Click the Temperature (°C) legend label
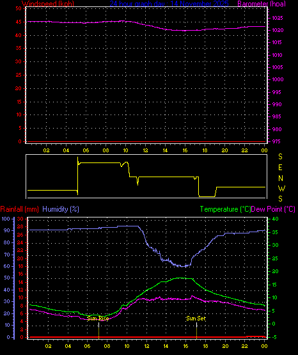The height and width of the screenshot is (355, 298). [x=225, y=209]
